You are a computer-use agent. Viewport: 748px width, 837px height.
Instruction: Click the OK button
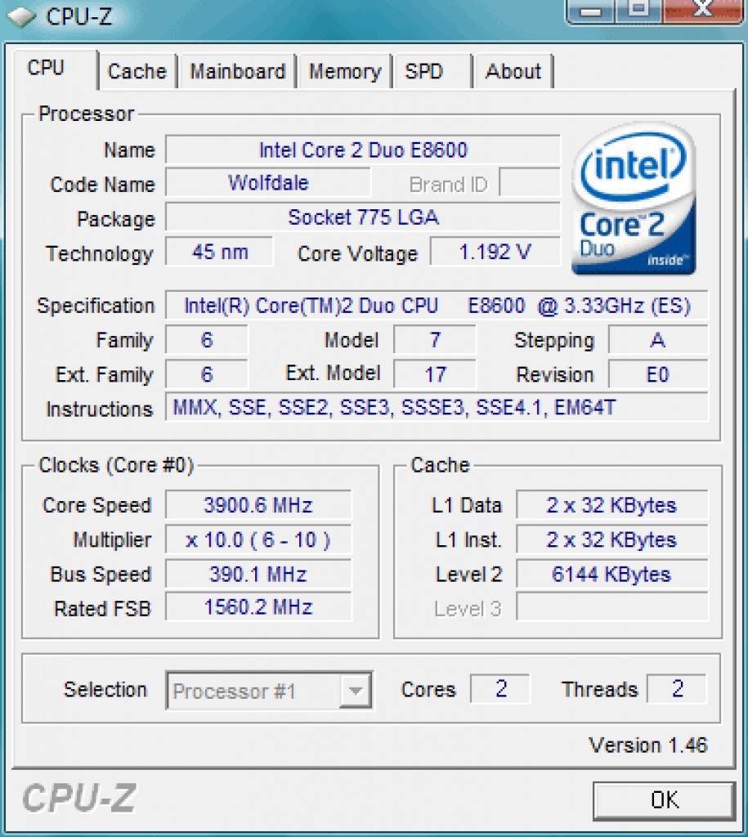pos(664,800)
